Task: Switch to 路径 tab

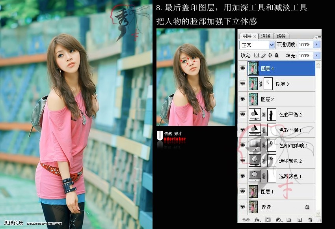Action: pos(281,36)
